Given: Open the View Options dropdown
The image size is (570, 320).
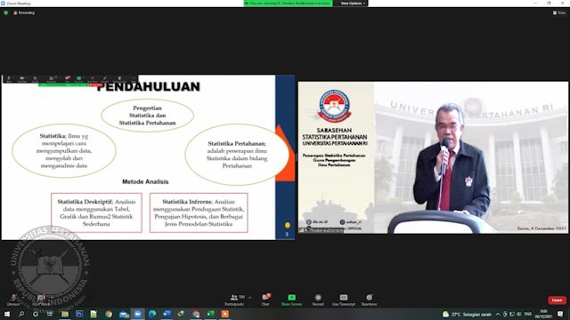Looking at the screenshot, I should point(353,4).
